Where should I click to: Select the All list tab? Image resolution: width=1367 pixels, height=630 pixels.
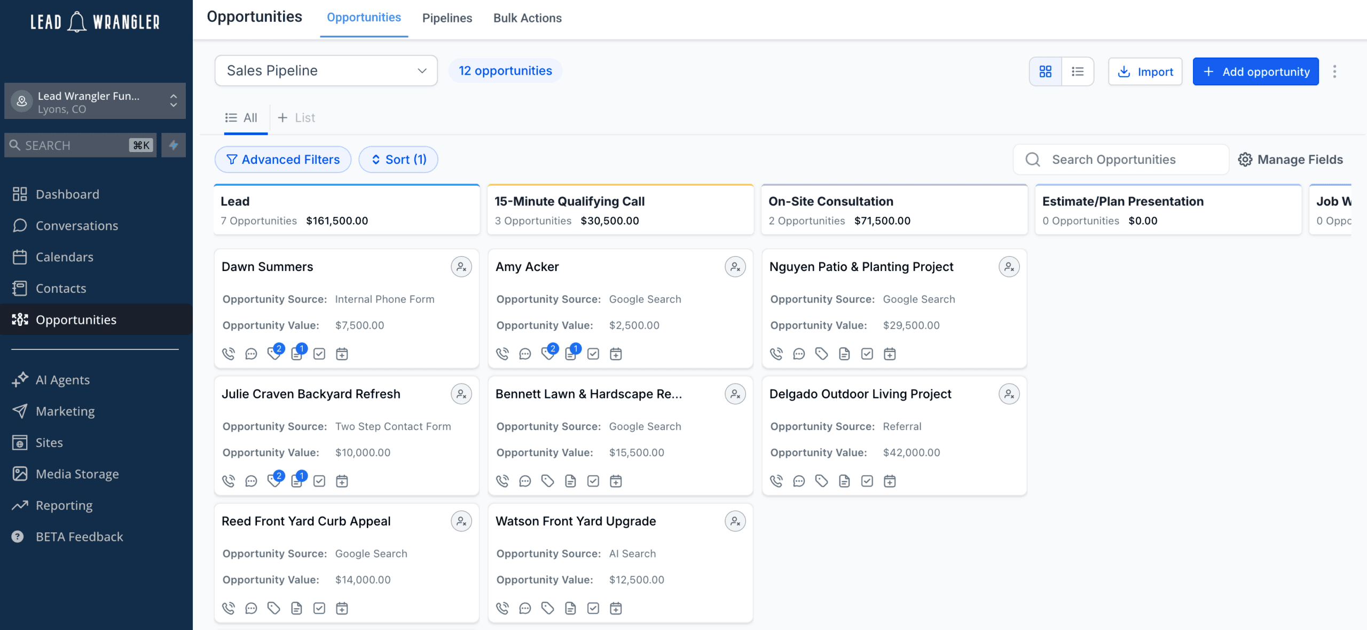[x=241, y=118]
